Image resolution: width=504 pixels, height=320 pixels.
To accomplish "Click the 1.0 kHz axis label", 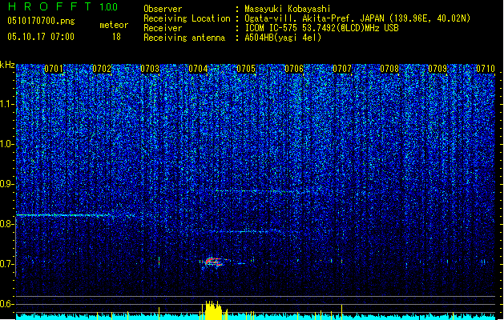I will coord(7,144).
